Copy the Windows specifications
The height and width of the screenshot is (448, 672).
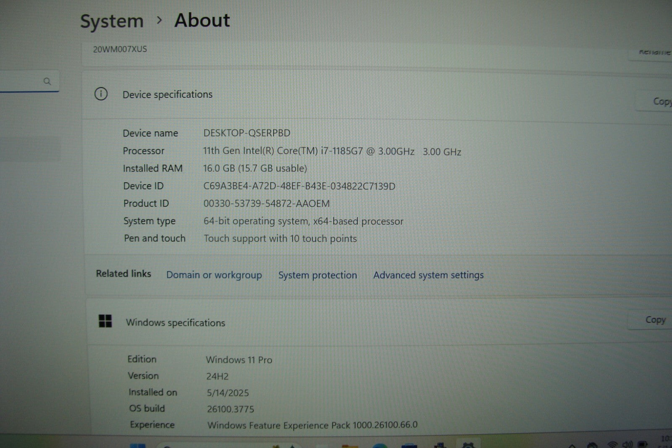654,320
